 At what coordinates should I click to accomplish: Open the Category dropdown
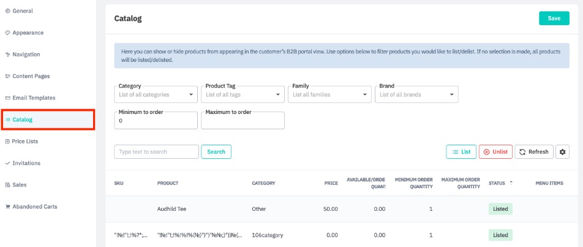(156, 95)
